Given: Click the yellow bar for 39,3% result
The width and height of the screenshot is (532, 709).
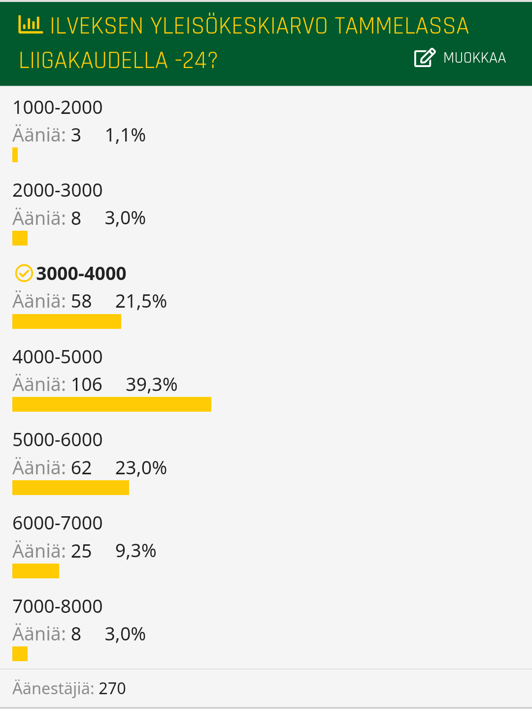Looking at the screenshot, I should [x=112, y=404].
